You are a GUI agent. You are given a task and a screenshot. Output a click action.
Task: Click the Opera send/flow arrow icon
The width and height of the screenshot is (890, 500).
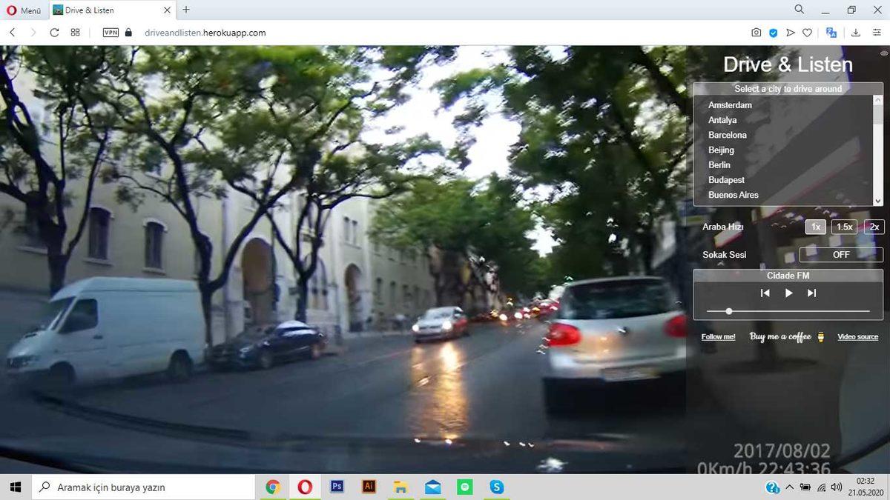tap(791, 33)
